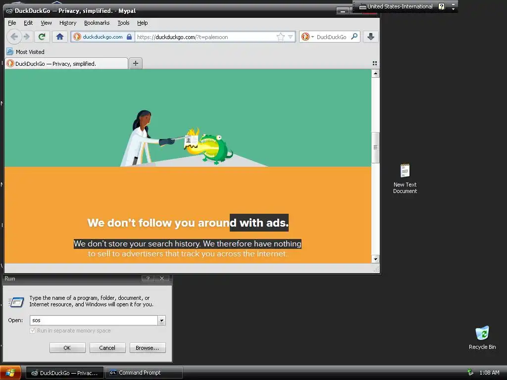Open the Bookmarks menu
The height and width of the screenshot is (380, 507).
97,23
